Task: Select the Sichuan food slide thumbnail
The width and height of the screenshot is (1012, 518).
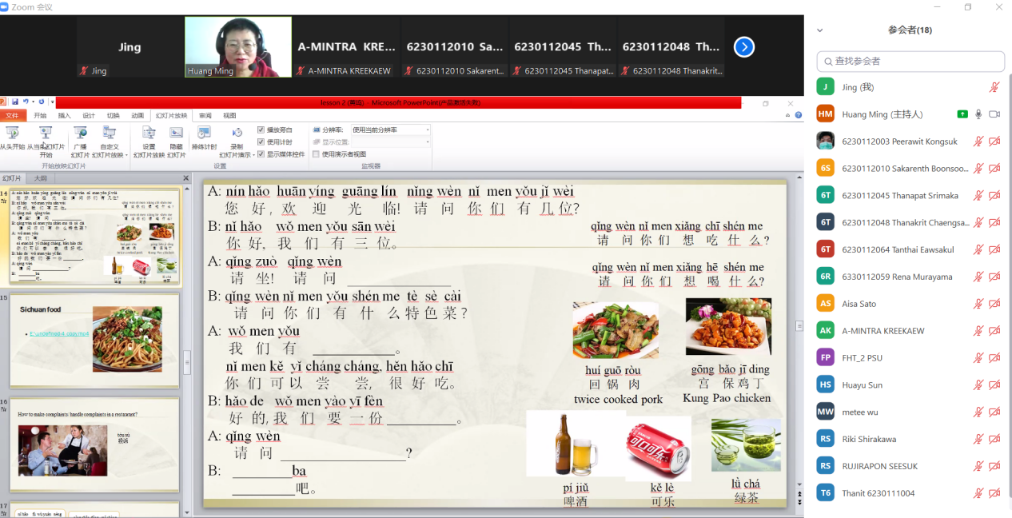Action: 94,339
